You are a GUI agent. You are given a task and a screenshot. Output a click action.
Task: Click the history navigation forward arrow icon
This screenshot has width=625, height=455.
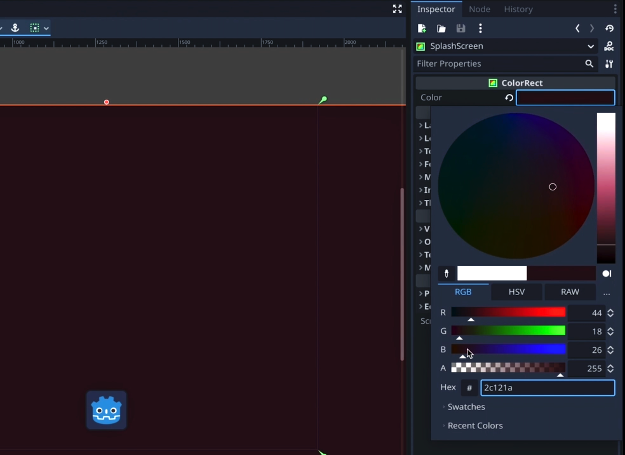coord(592,28)
